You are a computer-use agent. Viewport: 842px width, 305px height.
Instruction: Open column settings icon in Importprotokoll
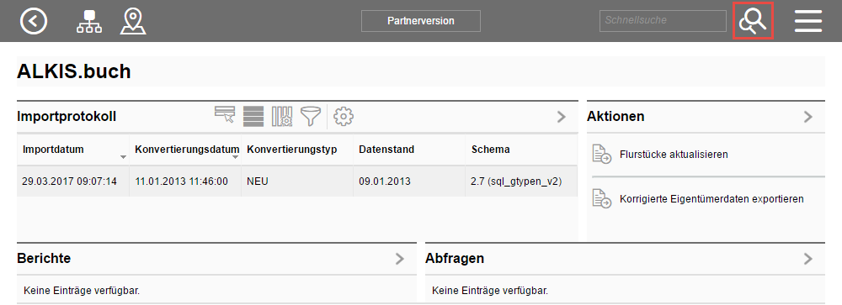pos(282,116)
